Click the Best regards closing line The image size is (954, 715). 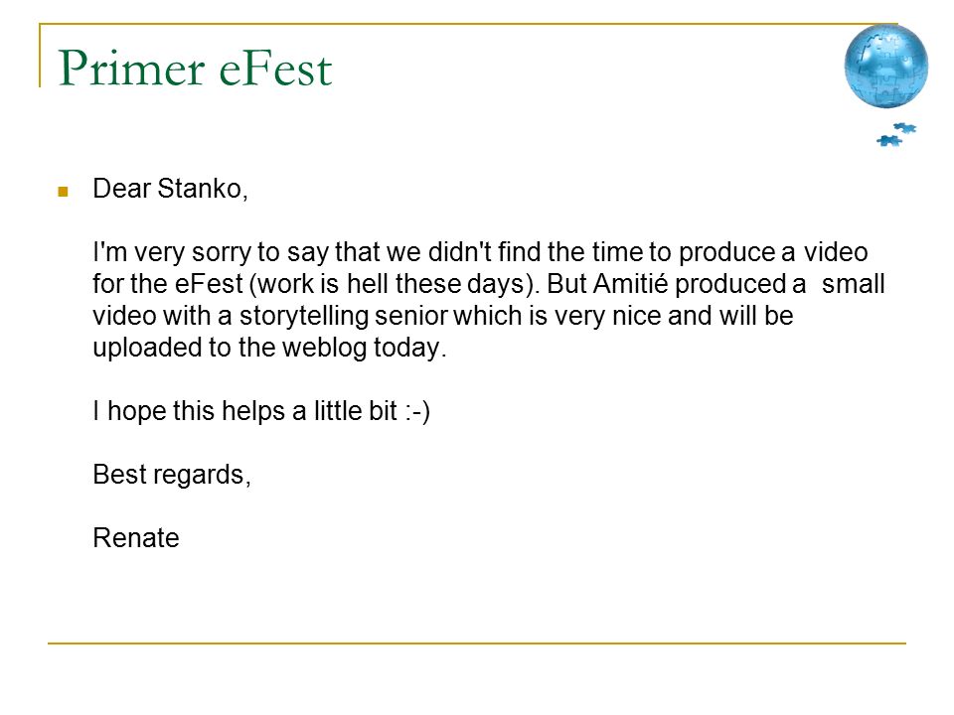[172, 475]
